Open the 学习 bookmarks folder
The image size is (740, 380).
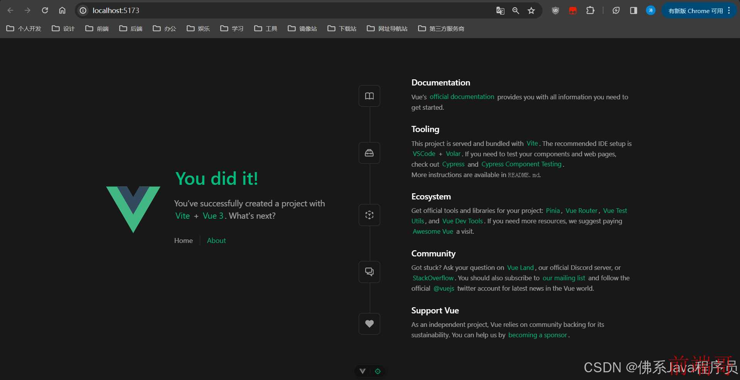232,28
